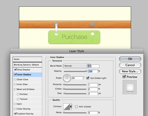Click the right gray nail on wood bar
Screen dimensions: 148x116
92,24
